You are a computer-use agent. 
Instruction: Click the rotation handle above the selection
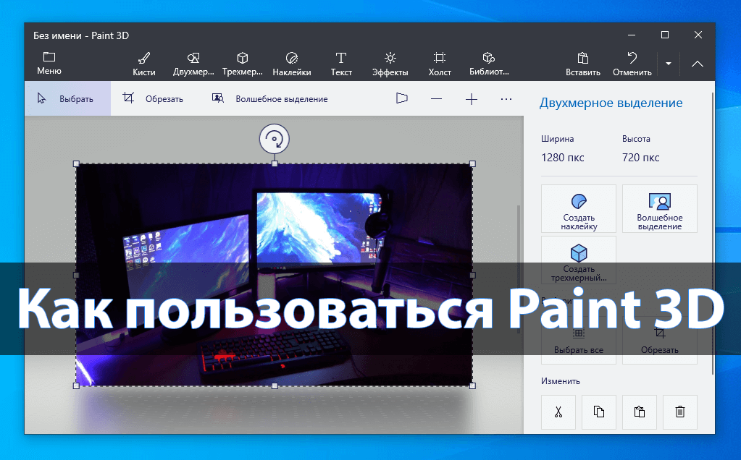click(275, 138)
